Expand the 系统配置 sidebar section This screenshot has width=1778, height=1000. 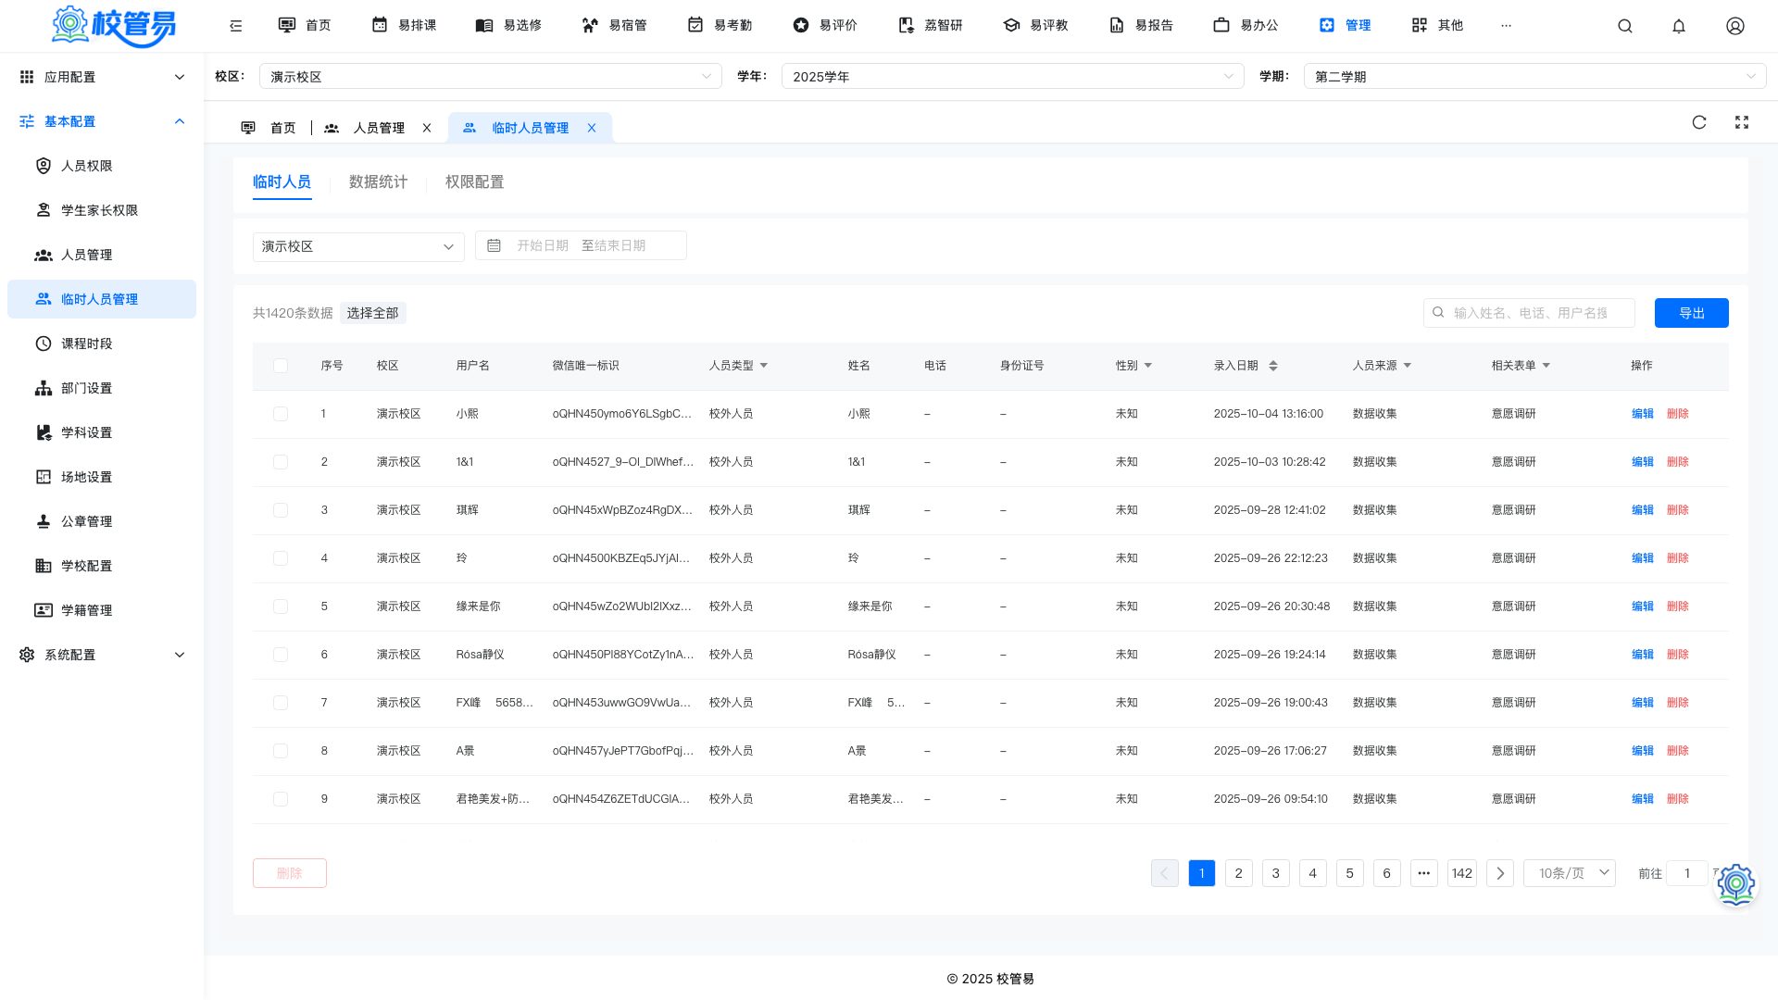click(102, 655)
